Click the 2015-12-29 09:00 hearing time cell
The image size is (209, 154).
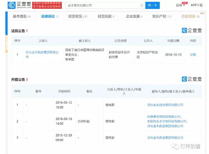point(64,137)
